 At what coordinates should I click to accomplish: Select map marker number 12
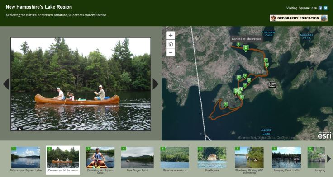point(239,93)
